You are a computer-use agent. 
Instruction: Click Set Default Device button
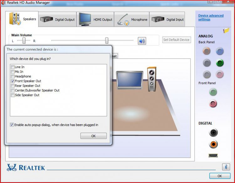tap(176, 40)
